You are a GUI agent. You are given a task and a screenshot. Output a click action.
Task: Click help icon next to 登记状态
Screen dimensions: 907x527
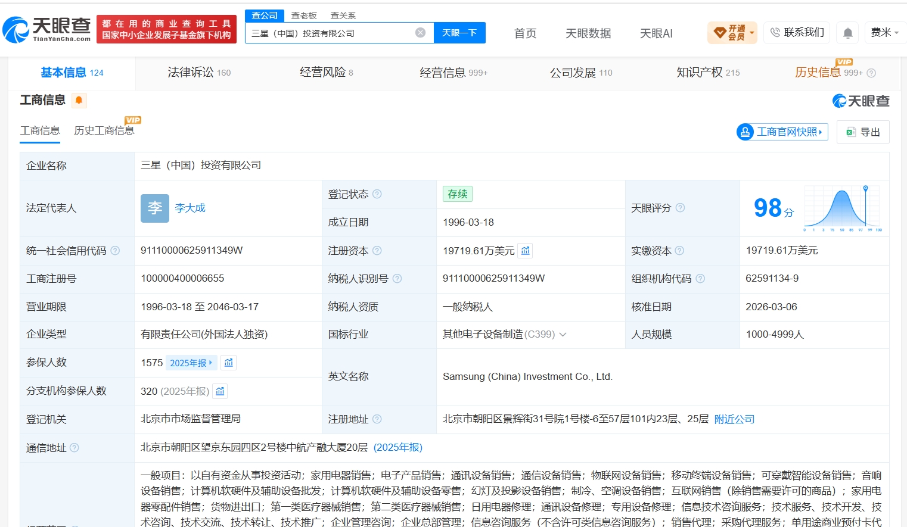point(377,194)
